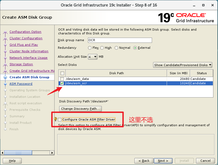The image size is (218, 165).
Task: Open Show Candidate/Provisioned Disks dropdown
Action: pyautogui.click(x=182, y=65)
